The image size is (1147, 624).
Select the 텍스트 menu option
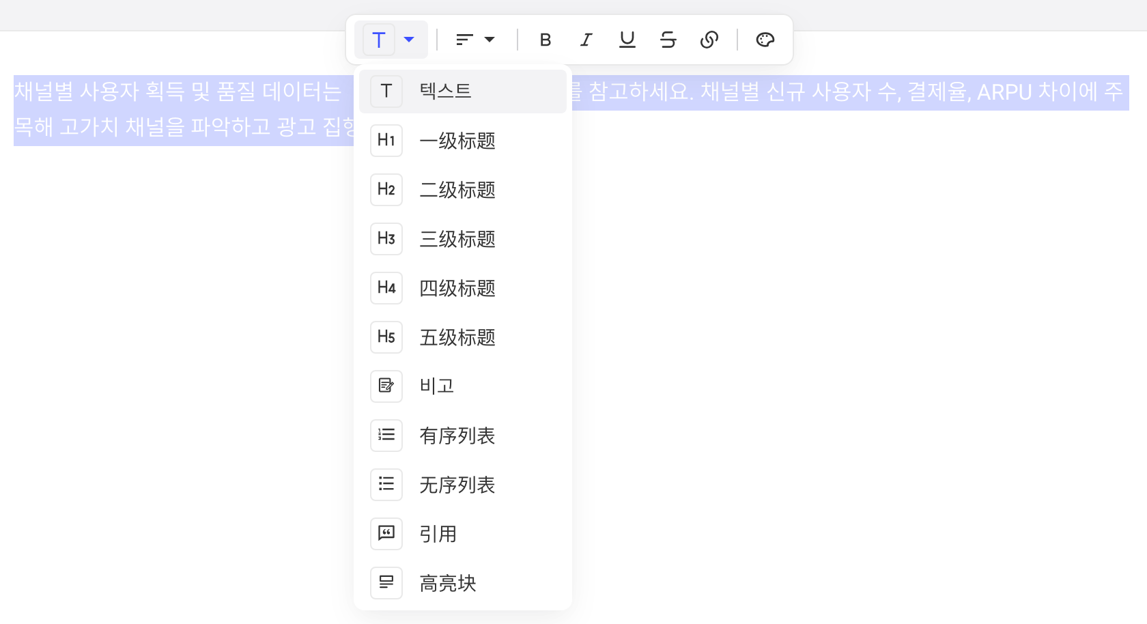pos(463,91)
